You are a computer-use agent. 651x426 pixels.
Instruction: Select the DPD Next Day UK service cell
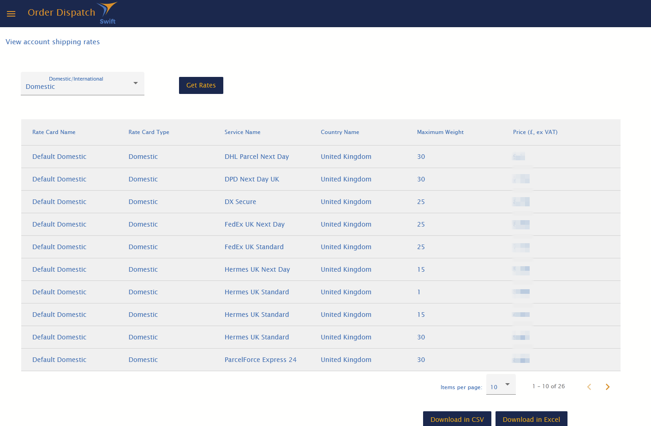[x=252, y=179]
